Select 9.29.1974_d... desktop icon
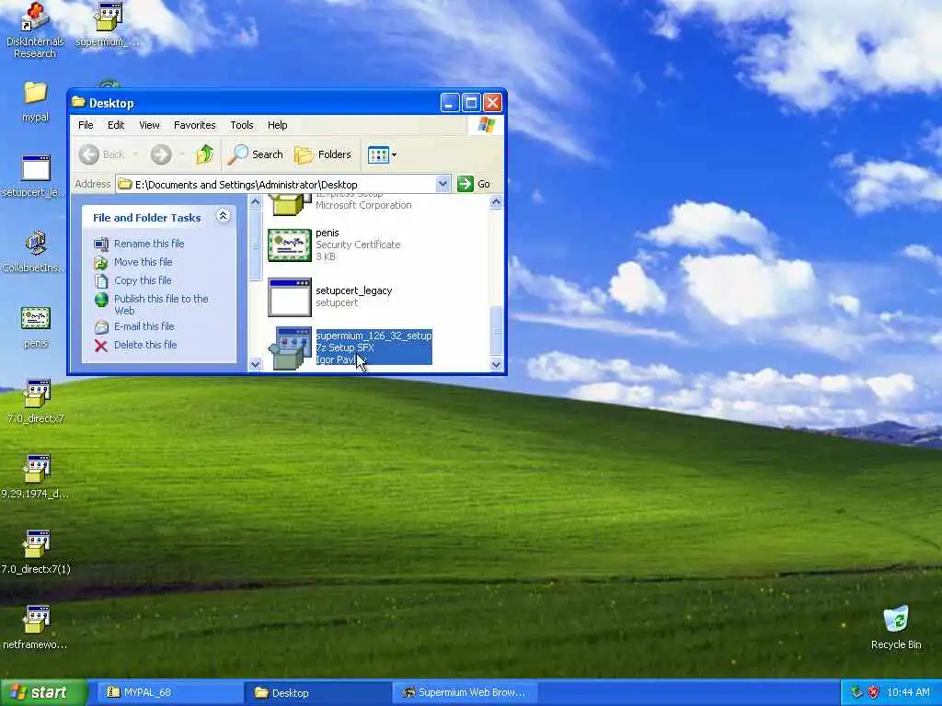 (36, 476)
